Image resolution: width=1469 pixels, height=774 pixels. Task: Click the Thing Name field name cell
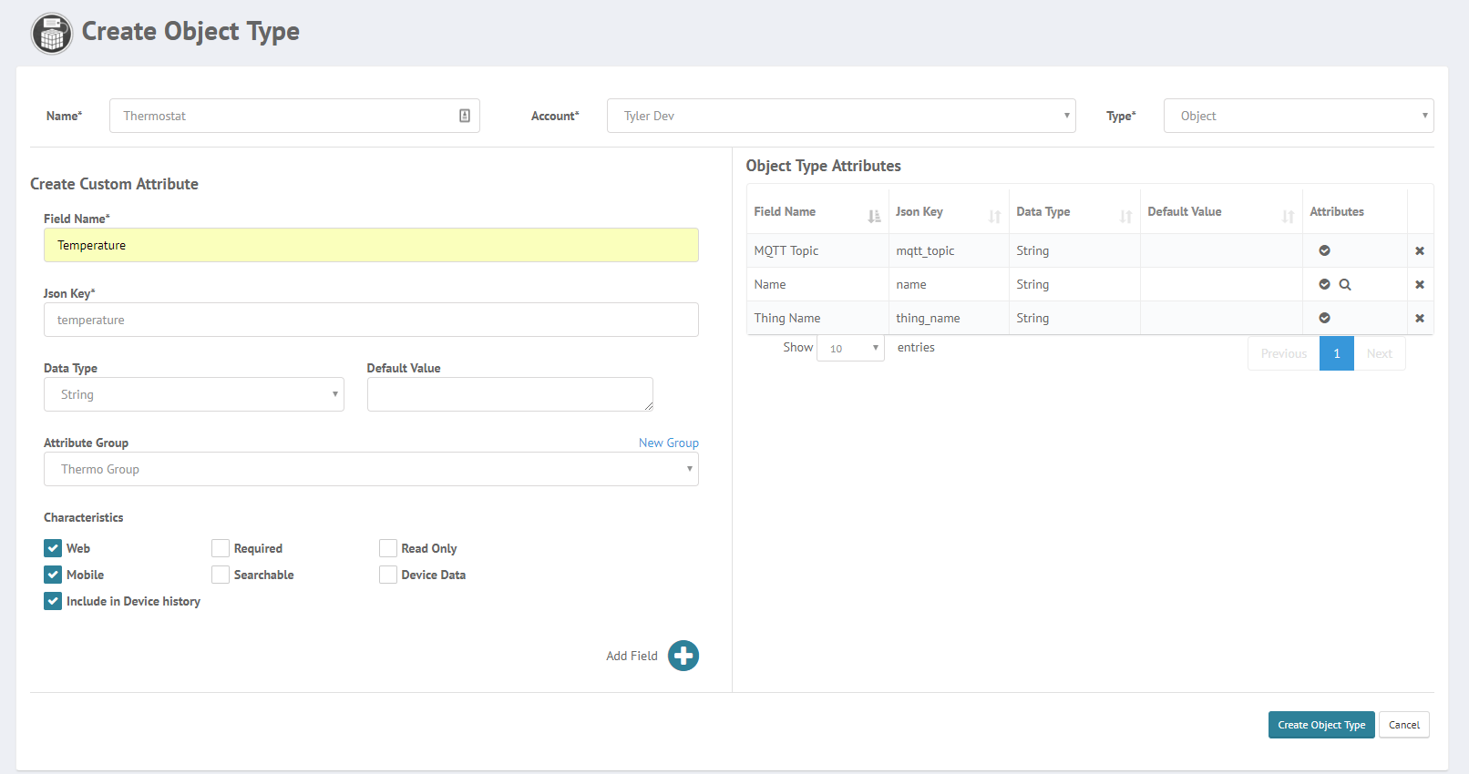pos(817,318)
